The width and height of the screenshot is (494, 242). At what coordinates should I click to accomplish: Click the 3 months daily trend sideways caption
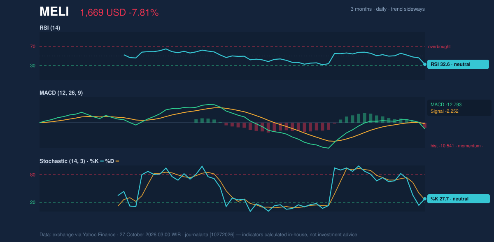[387, 9]
